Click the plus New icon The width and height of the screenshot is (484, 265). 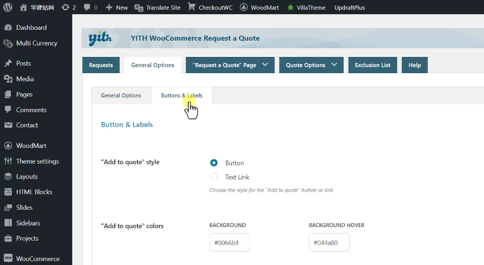pos(108,8)
